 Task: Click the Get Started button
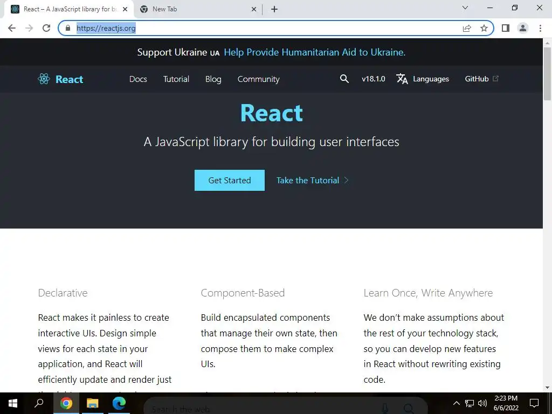(230, 180)
